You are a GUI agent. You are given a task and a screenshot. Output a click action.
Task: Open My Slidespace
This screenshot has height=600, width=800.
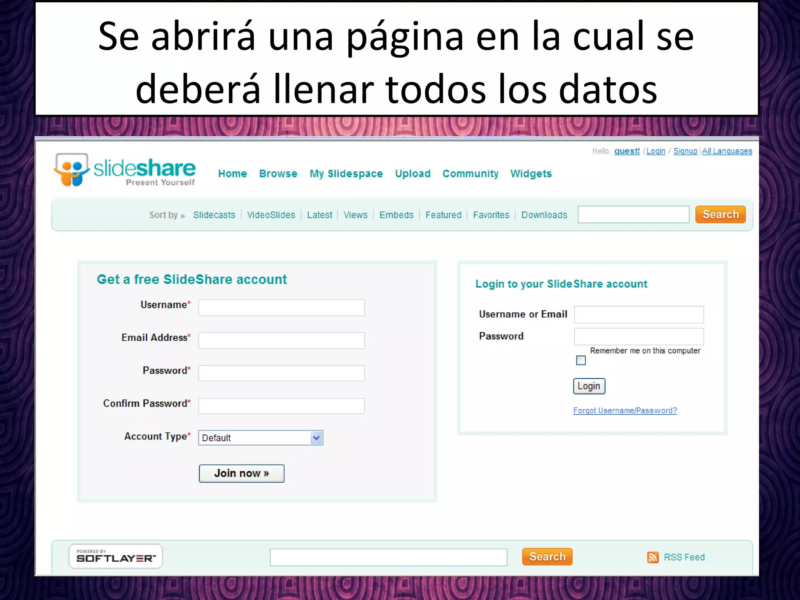point(346,174)
